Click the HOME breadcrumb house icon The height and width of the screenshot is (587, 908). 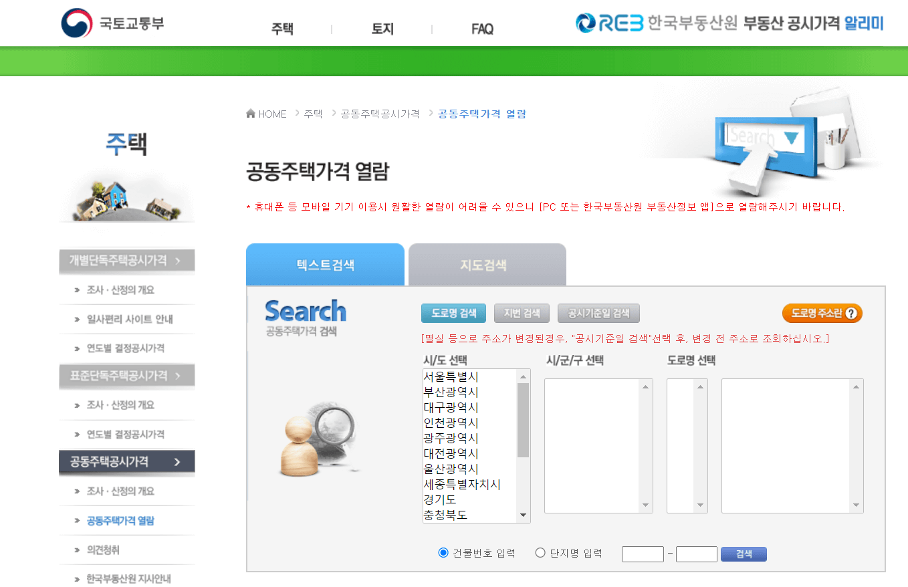click(x=251, y=113)
